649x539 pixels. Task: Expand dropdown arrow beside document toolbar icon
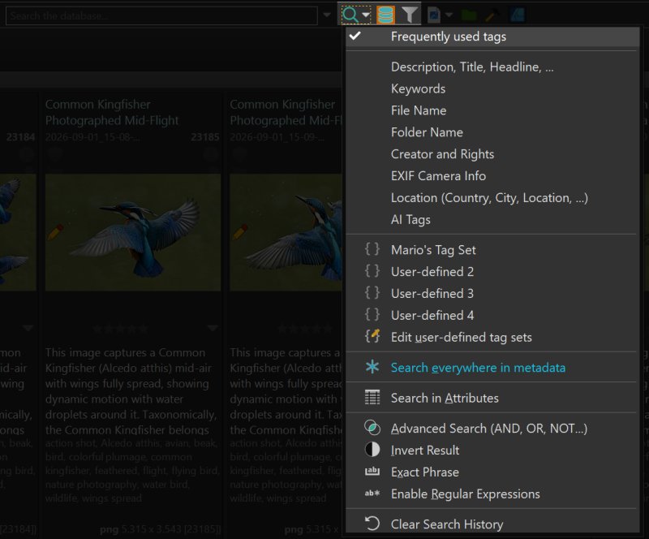449,15
